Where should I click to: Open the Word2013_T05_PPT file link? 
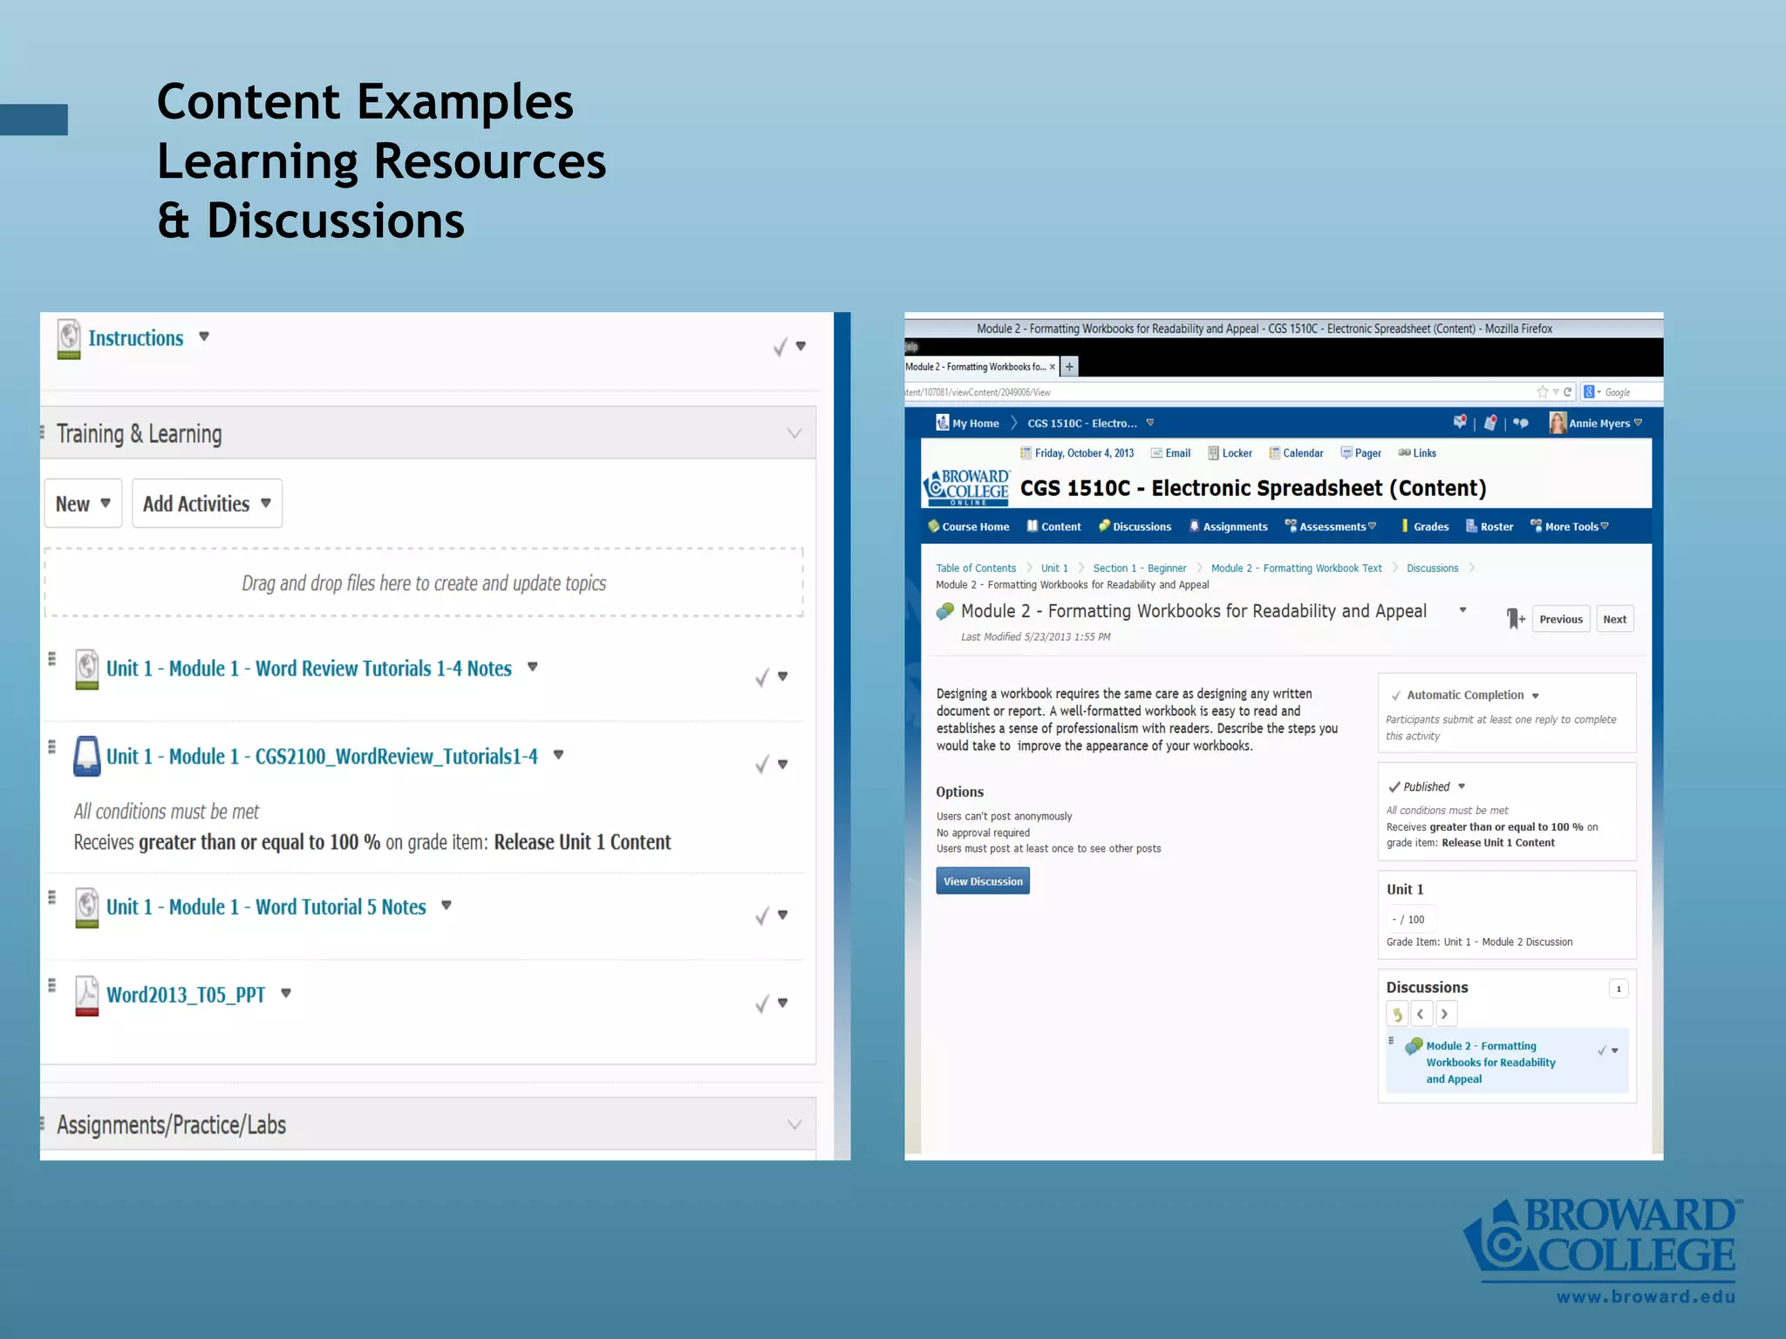(186, 996)
